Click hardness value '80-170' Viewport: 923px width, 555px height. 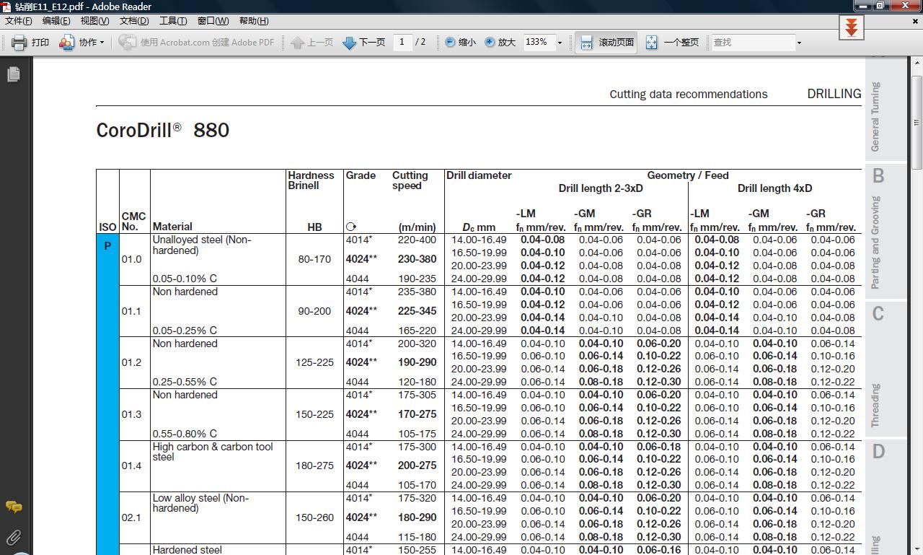tap(314, 259)
